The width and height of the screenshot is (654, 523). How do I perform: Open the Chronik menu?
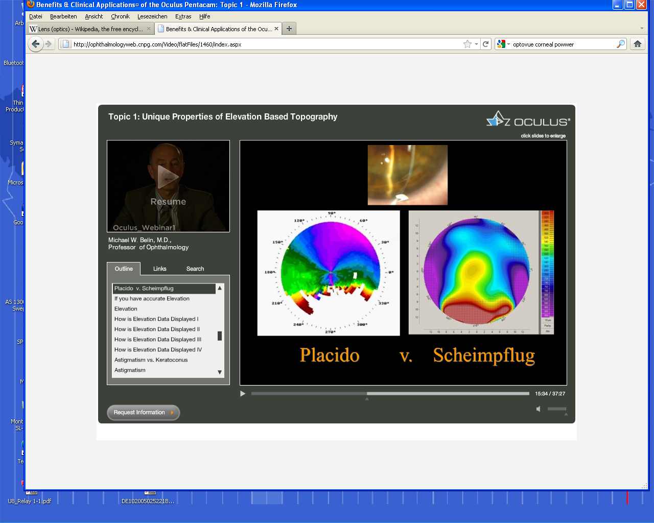pos(120,16)
